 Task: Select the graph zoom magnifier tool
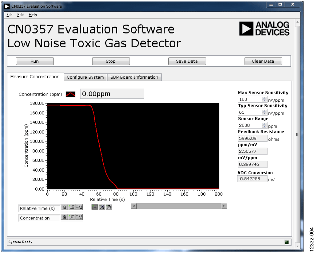(102, 207)
